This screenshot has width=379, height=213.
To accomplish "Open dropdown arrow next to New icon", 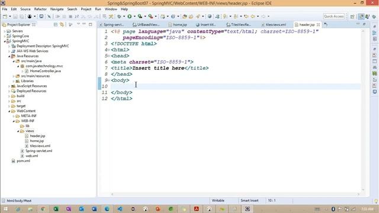I will pyautogui.click(x=10, y=17).
